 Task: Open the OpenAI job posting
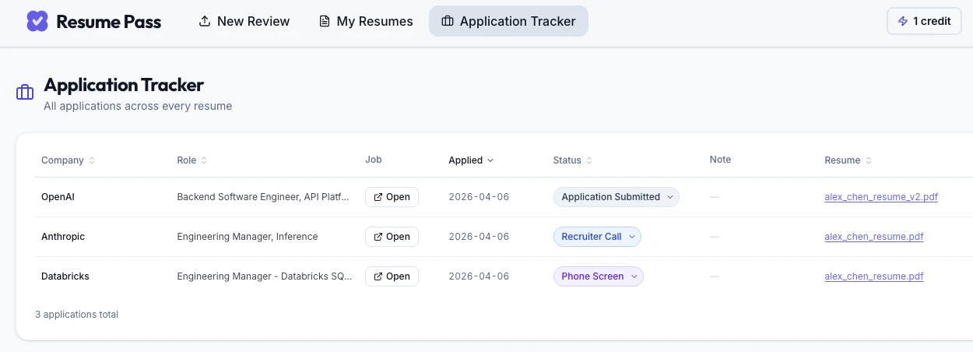(x=392, y=197)
